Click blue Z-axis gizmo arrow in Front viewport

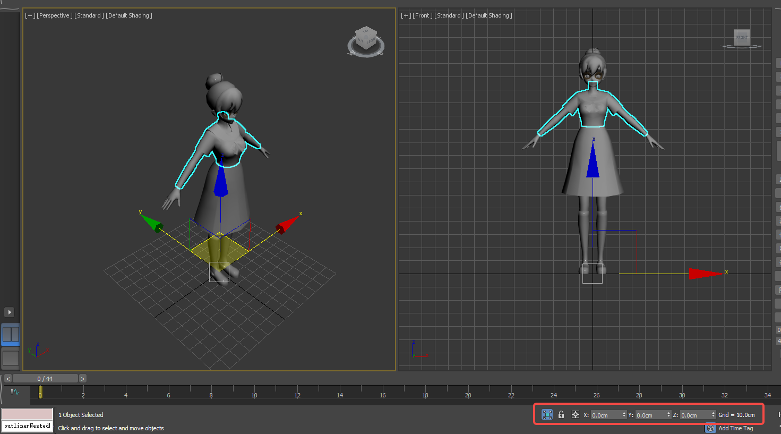pyautogui.click(x=593, y=161)
